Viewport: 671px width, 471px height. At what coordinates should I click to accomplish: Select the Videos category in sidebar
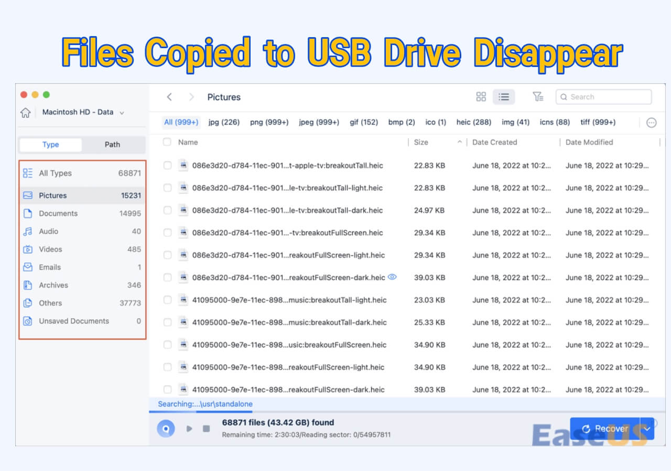[x=51, y=249]
